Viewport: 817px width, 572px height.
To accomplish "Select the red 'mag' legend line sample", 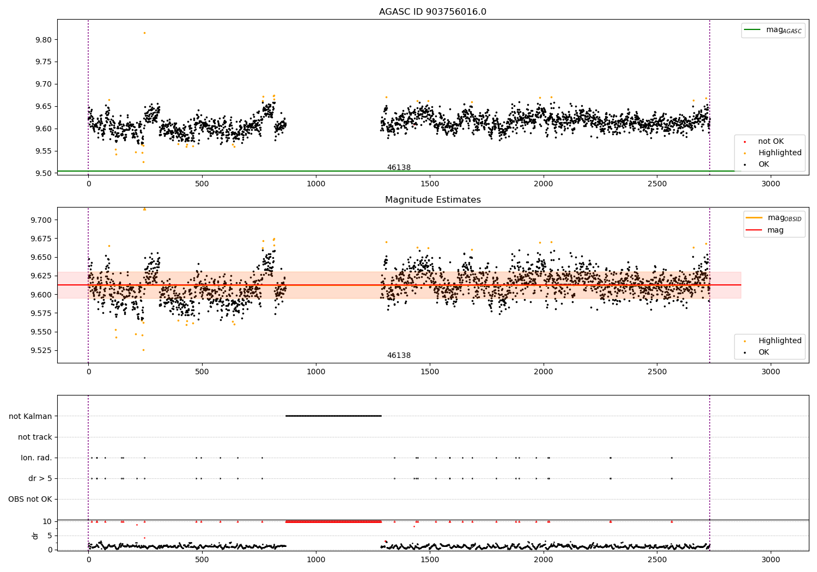I will point(754,230).
